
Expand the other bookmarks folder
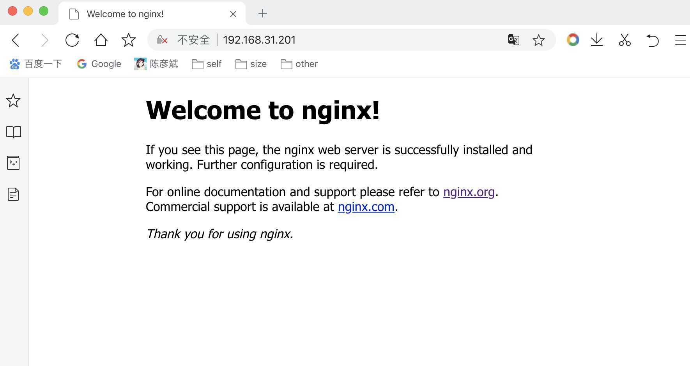click(299, 64)
